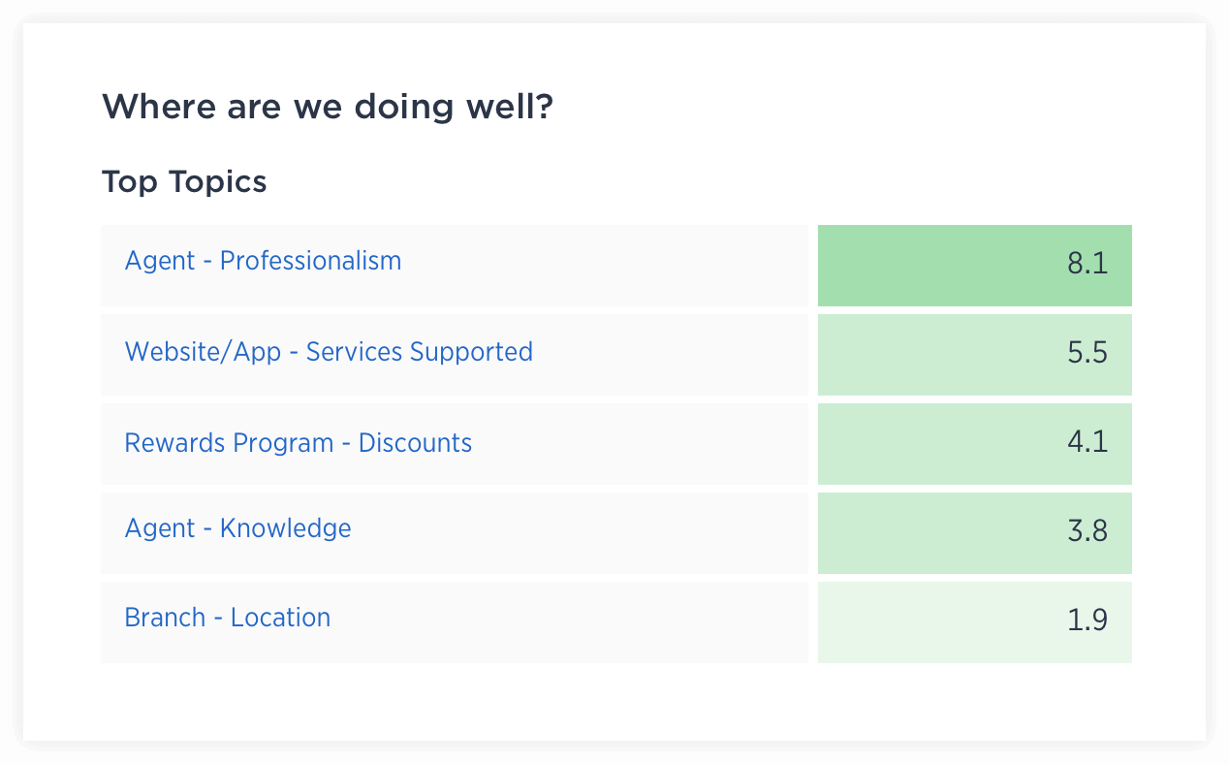Click the 8.1 score value
Viewport: 1229px width, 764px height.
point(1087,264)
